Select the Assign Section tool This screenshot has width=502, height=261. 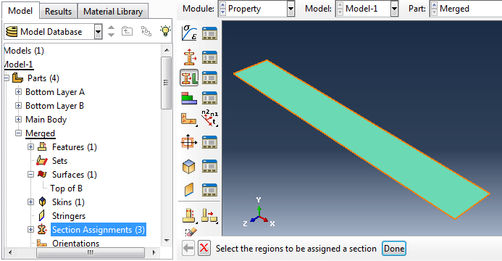point(189,78)
